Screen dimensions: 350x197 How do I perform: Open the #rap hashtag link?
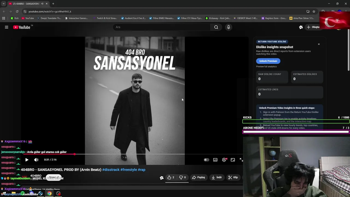(x=142, y=170)
